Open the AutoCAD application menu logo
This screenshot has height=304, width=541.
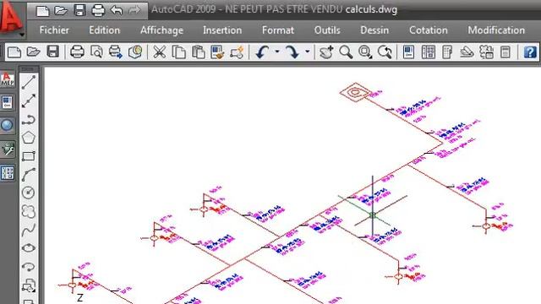pyautogui.click(x=12, y=17)
